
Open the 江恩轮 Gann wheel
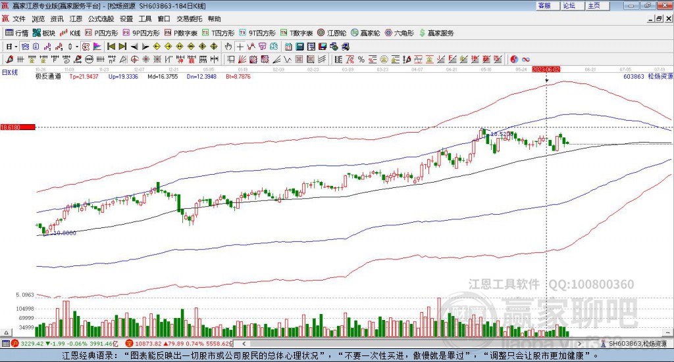pyautogui.click(x=332, y=33)
